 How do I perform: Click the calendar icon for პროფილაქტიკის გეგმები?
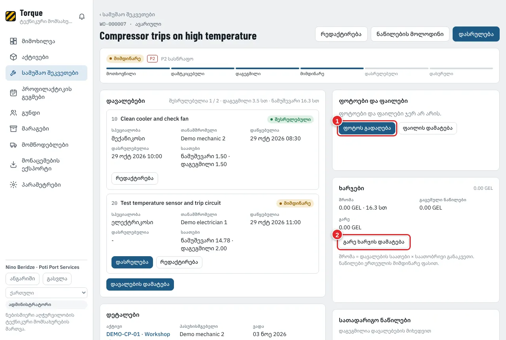click(x=13, y=93)
